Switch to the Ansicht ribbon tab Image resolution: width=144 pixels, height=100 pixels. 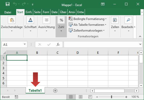tap(72, 12)
